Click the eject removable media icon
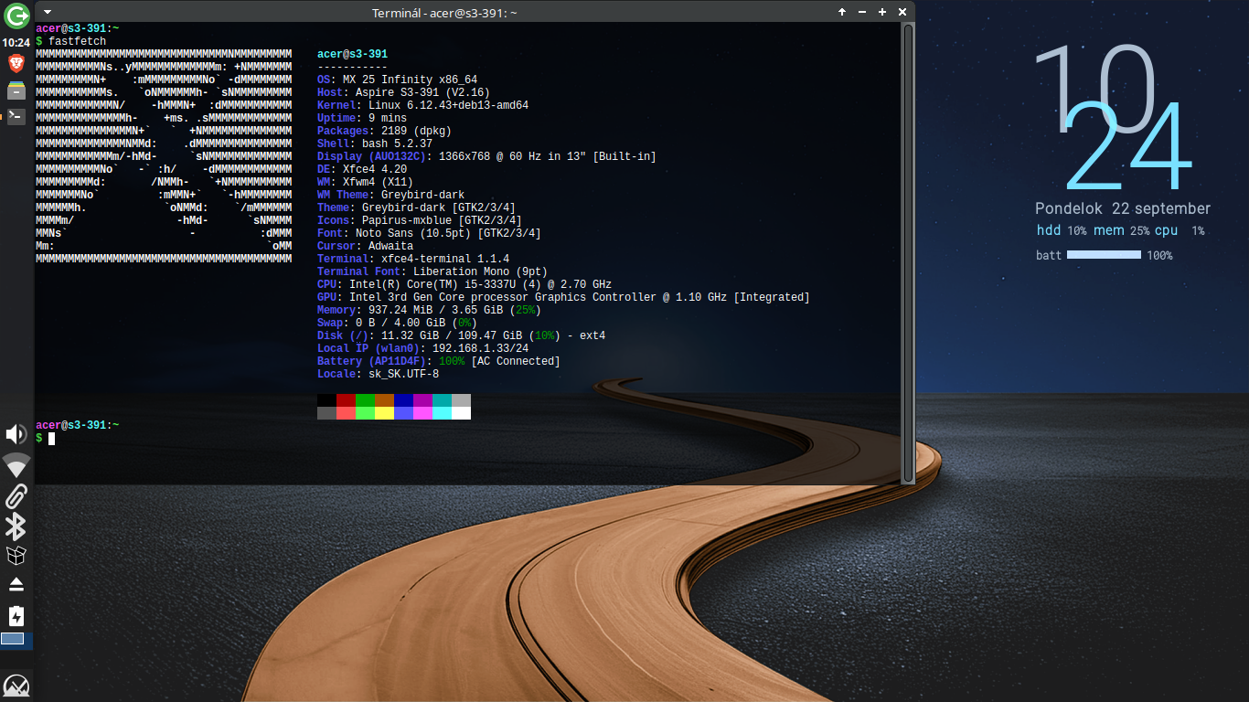1249x702 pixels. click(x=16, y=584)
